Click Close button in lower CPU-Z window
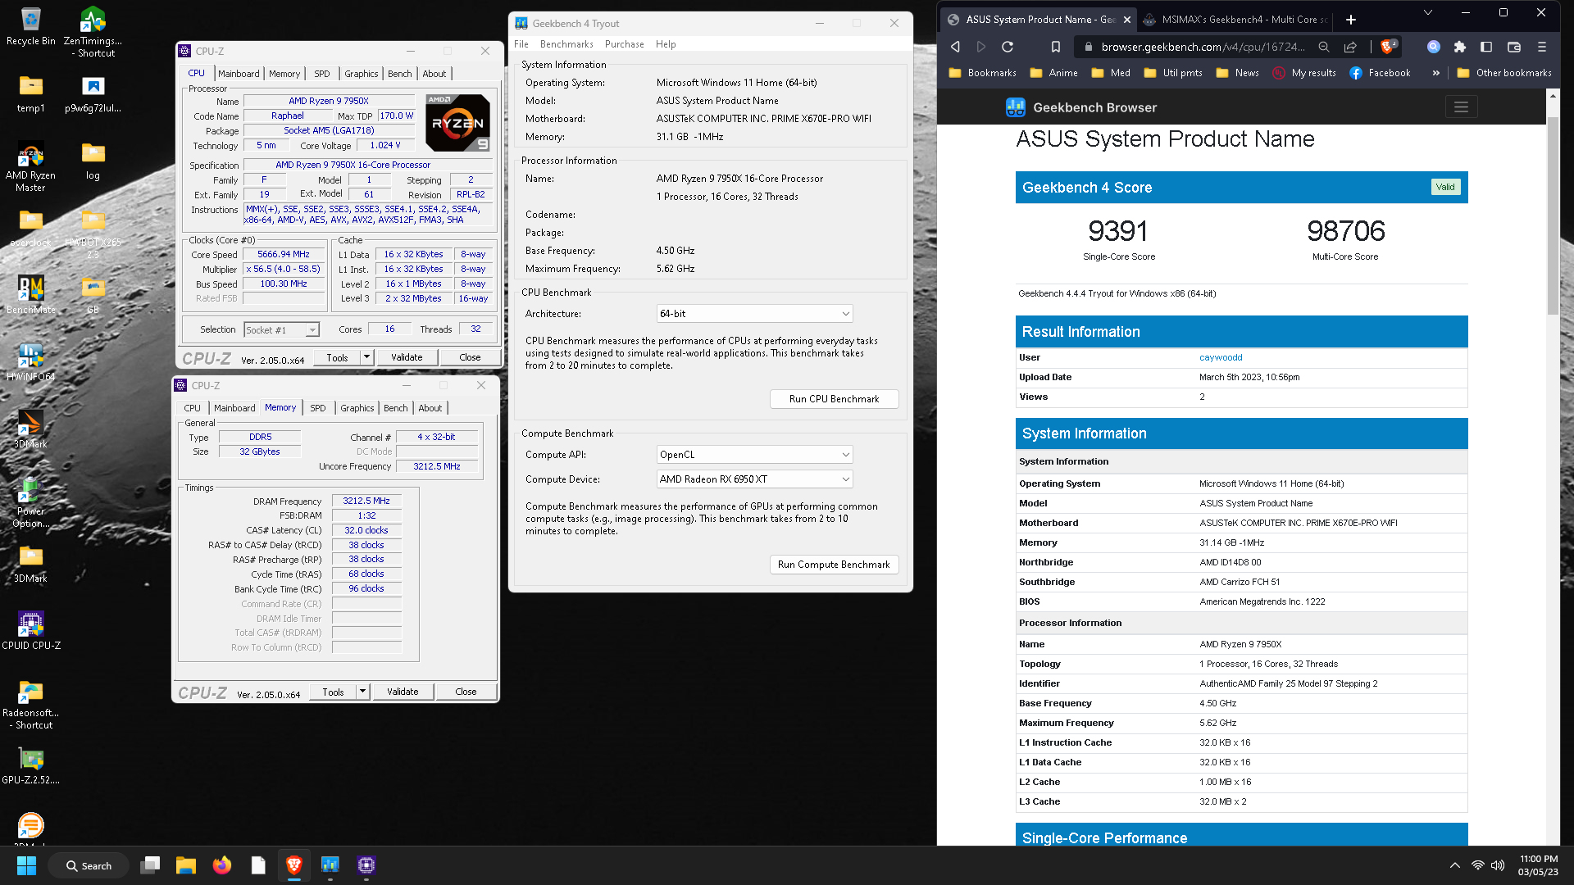The width and height of the screenshot is (1574, 885). pyautogui.click(x=466, y=692)
